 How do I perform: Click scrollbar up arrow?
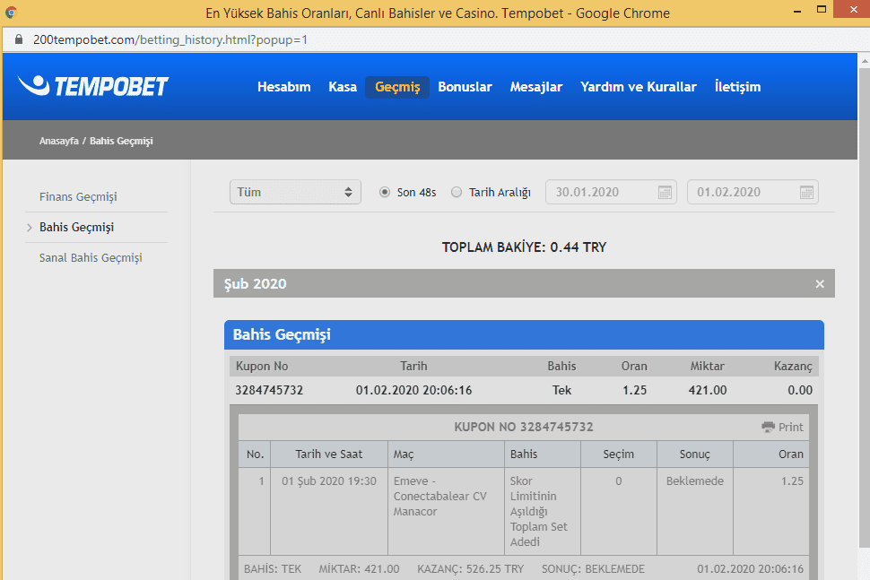pos(865,60)
